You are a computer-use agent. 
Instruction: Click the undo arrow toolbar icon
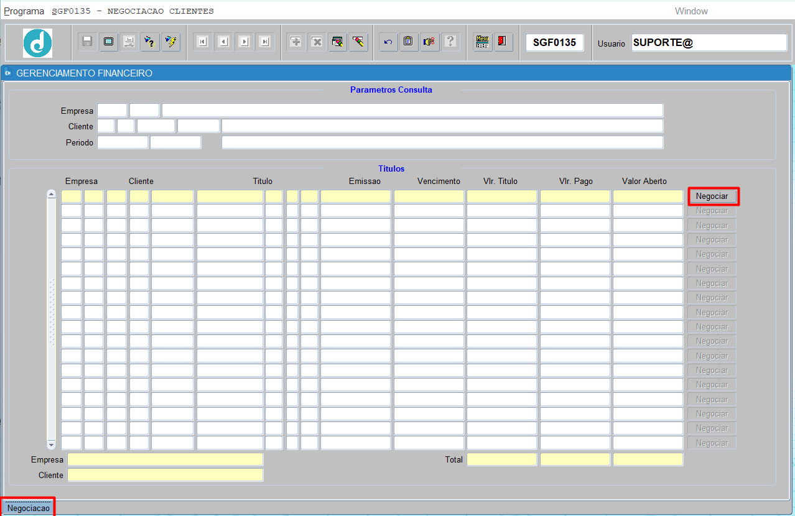pyautogui.click(x=388, y=42)
